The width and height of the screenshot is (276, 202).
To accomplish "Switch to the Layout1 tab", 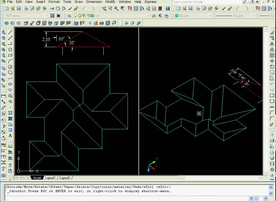I will click(x=50, y=178).
